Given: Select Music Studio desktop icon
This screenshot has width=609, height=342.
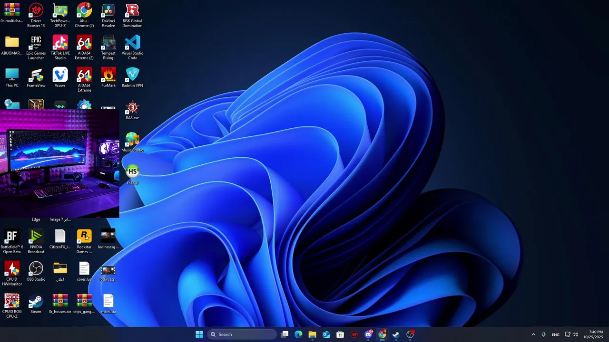Looking at the screenshot, I should click(x=132, y=142).
